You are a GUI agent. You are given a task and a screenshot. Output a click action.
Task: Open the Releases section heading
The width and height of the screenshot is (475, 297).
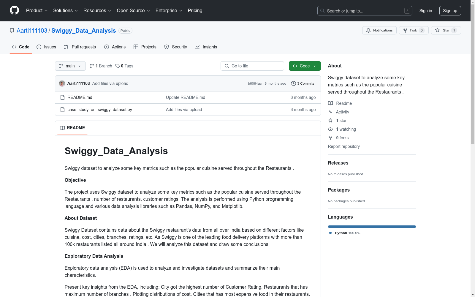338,163
